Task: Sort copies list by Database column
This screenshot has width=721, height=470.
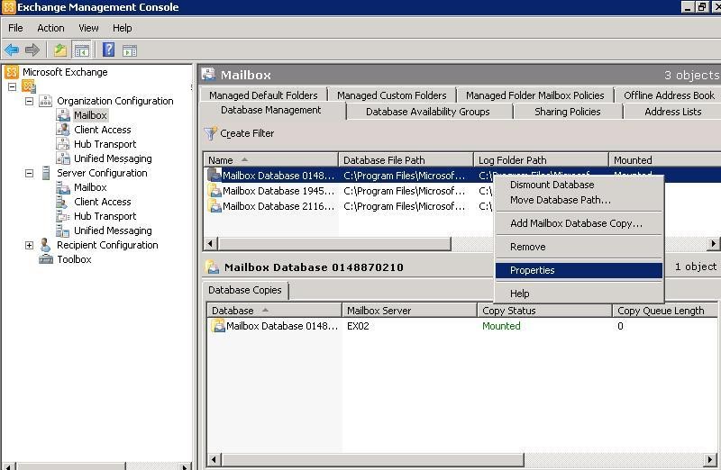Action: click(274, 311)
